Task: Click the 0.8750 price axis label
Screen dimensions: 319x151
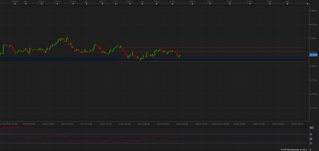Action: (313, 24)
